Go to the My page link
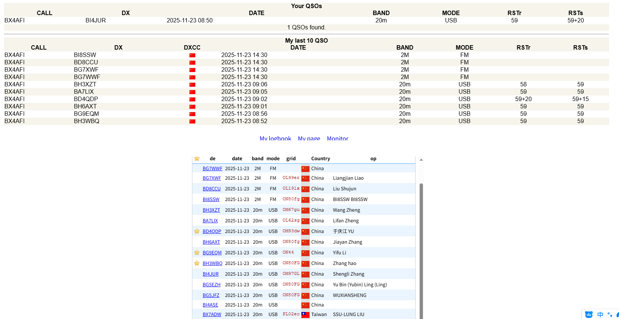This screenshot has width=619, height=319. tap(309, 139)
